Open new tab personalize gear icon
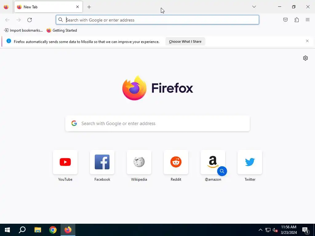The image size is (315, 236). [x=305, y=58]
